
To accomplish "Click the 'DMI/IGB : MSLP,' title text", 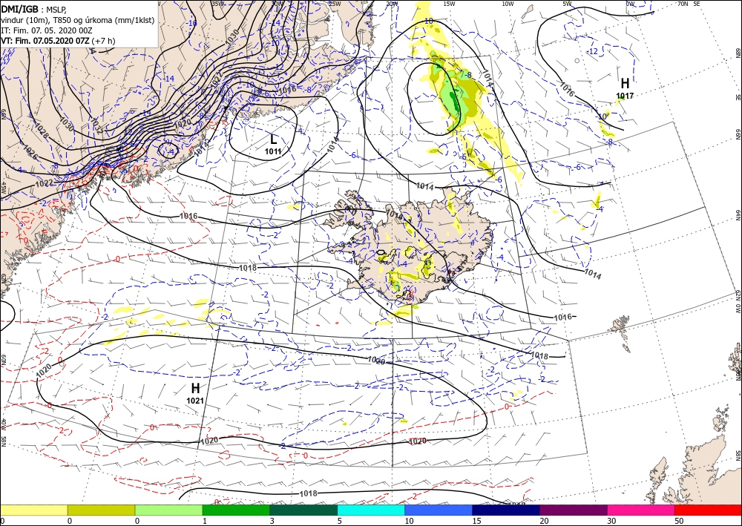I will (x=34, y=9).
